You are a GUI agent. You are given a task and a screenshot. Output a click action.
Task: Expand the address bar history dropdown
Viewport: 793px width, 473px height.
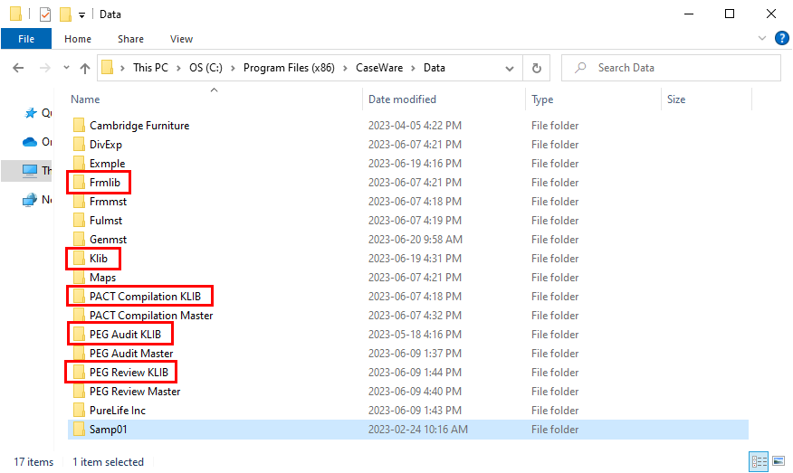[510, 68]
